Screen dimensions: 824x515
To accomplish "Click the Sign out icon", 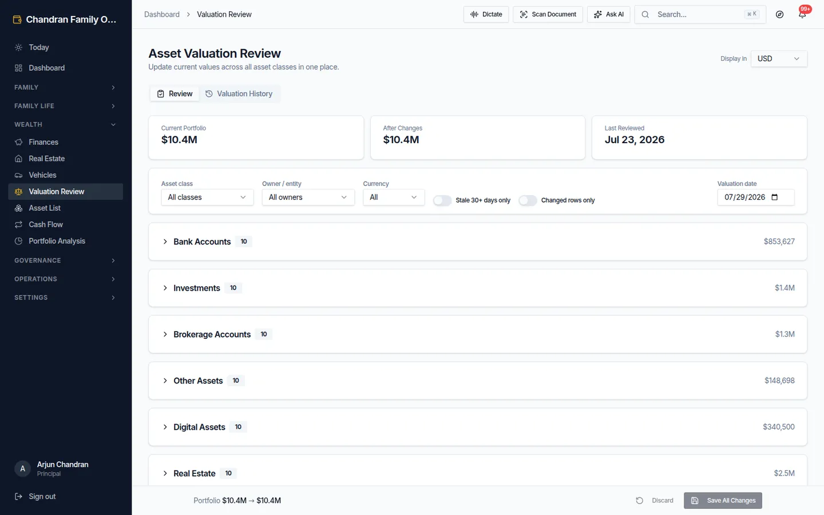I will tap(18, 497).
